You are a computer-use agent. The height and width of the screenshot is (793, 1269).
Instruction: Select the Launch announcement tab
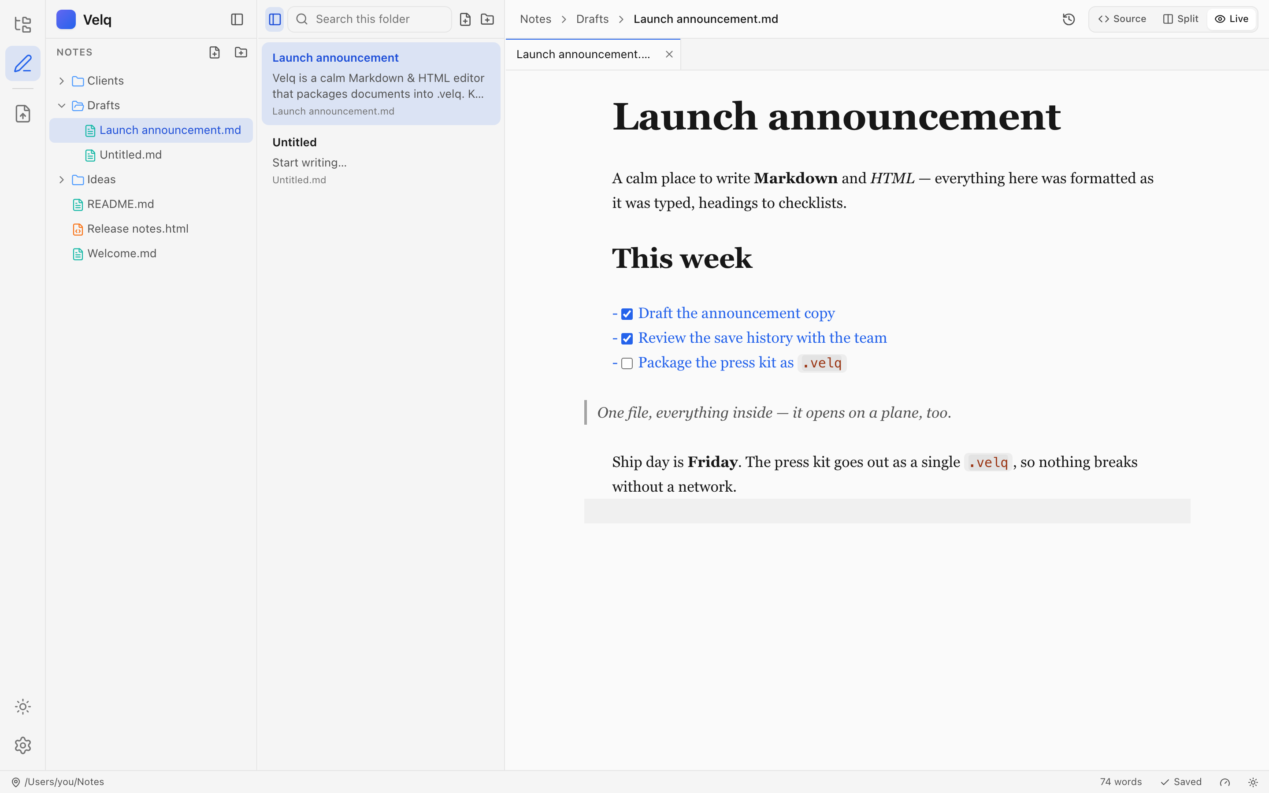593,54
